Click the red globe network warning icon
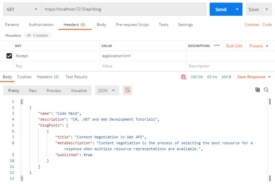The width and height of the screenshot is (275, 184). pyautogui.click(x=183, y=77)
